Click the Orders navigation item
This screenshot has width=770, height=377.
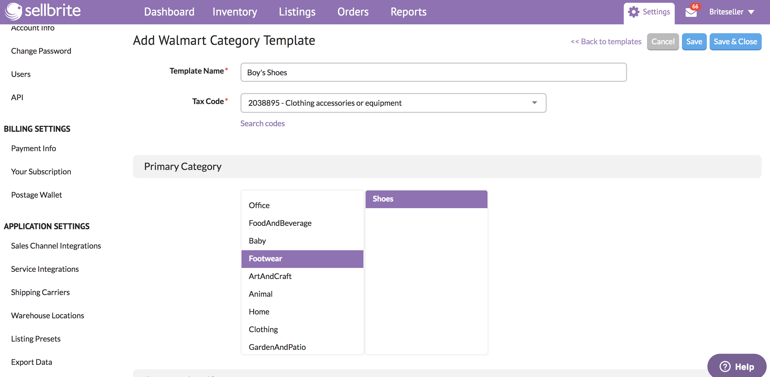point(352,12)
